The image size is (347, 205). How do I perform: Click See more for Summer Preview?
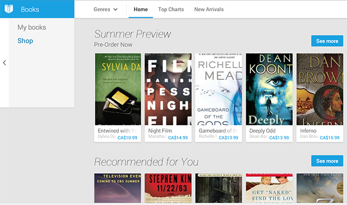(327, 41)
